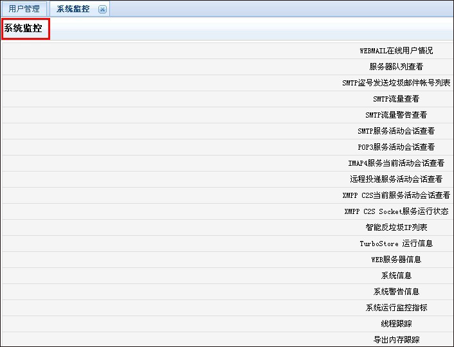454x347 pixels.
Task: Open SMTP流量警告查看 link
Action: (396, 115)
